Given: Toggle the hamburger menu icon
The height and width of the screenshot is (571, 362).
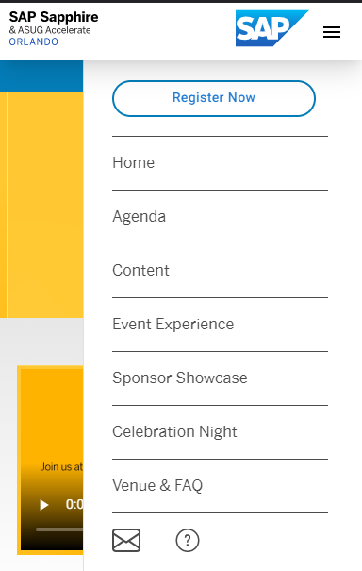Looking at the screenshot, I should point(332,32).
